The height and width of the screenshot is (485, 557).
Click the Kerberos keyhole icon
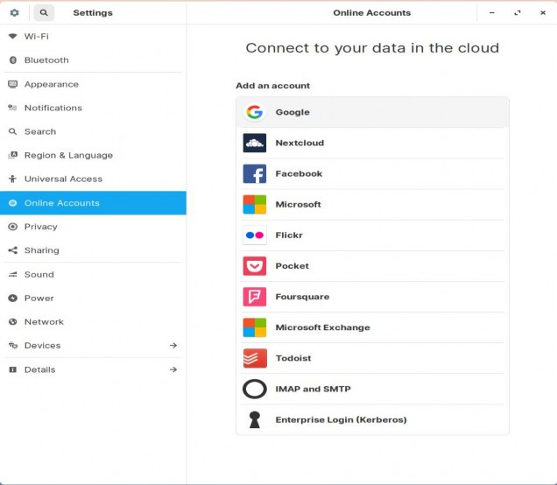255,420
